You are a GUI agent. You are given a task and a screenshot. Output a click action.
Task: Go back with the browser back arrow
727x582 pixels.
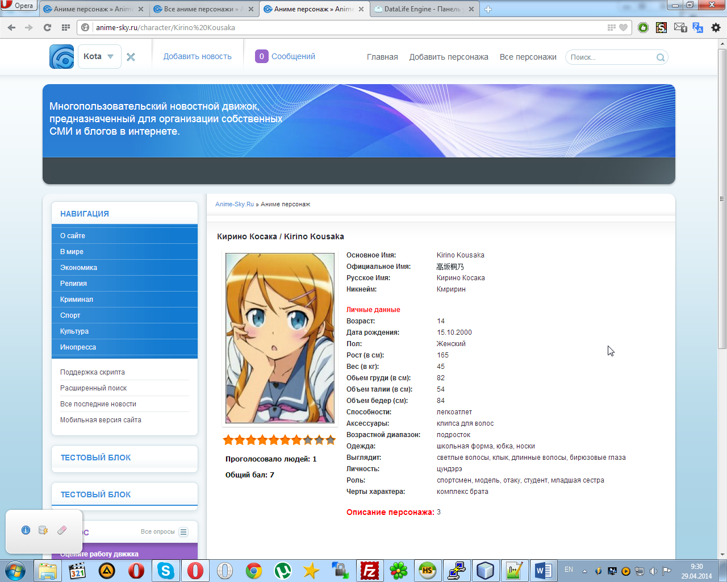12,27
